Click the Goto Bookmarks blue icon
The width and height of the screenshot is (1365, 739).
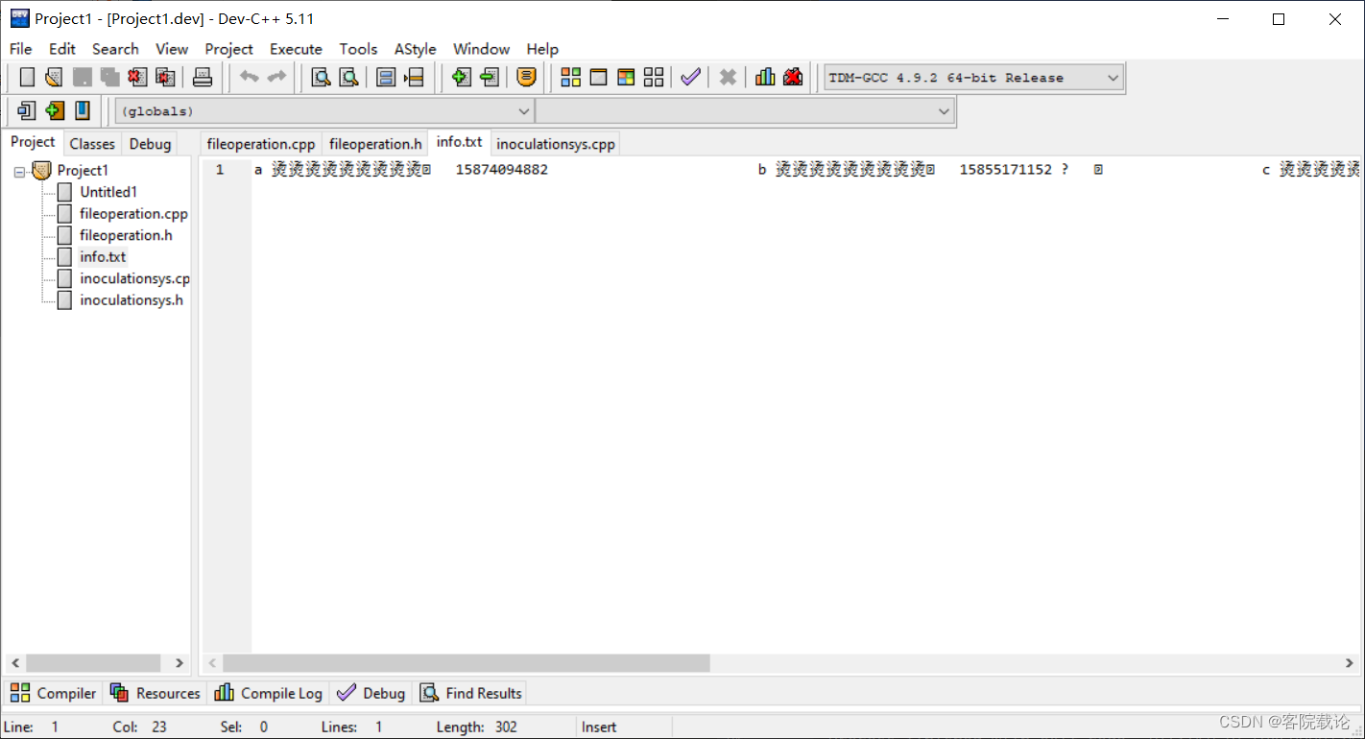pos(83,110)
